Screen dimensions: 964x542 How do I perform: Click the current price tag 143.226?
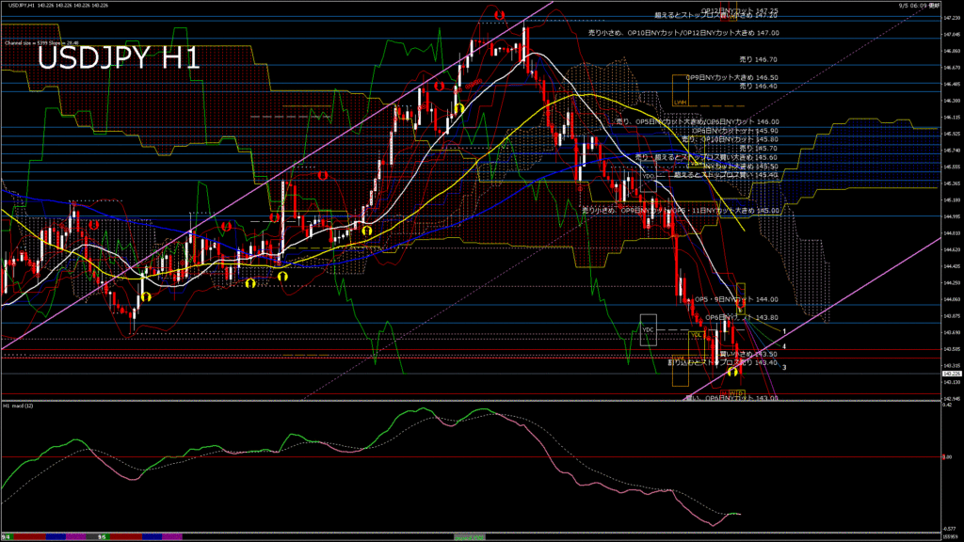pyautogui.click(x=952, y=374)
